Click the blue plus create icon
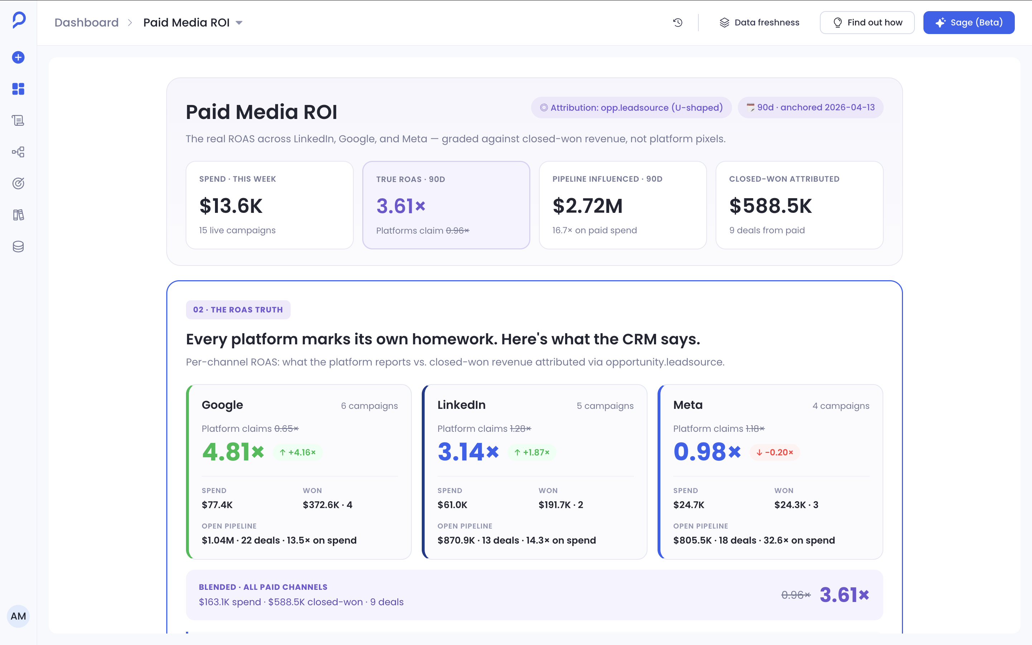The height and width of the screenshot is (645, 1032). 18,57
